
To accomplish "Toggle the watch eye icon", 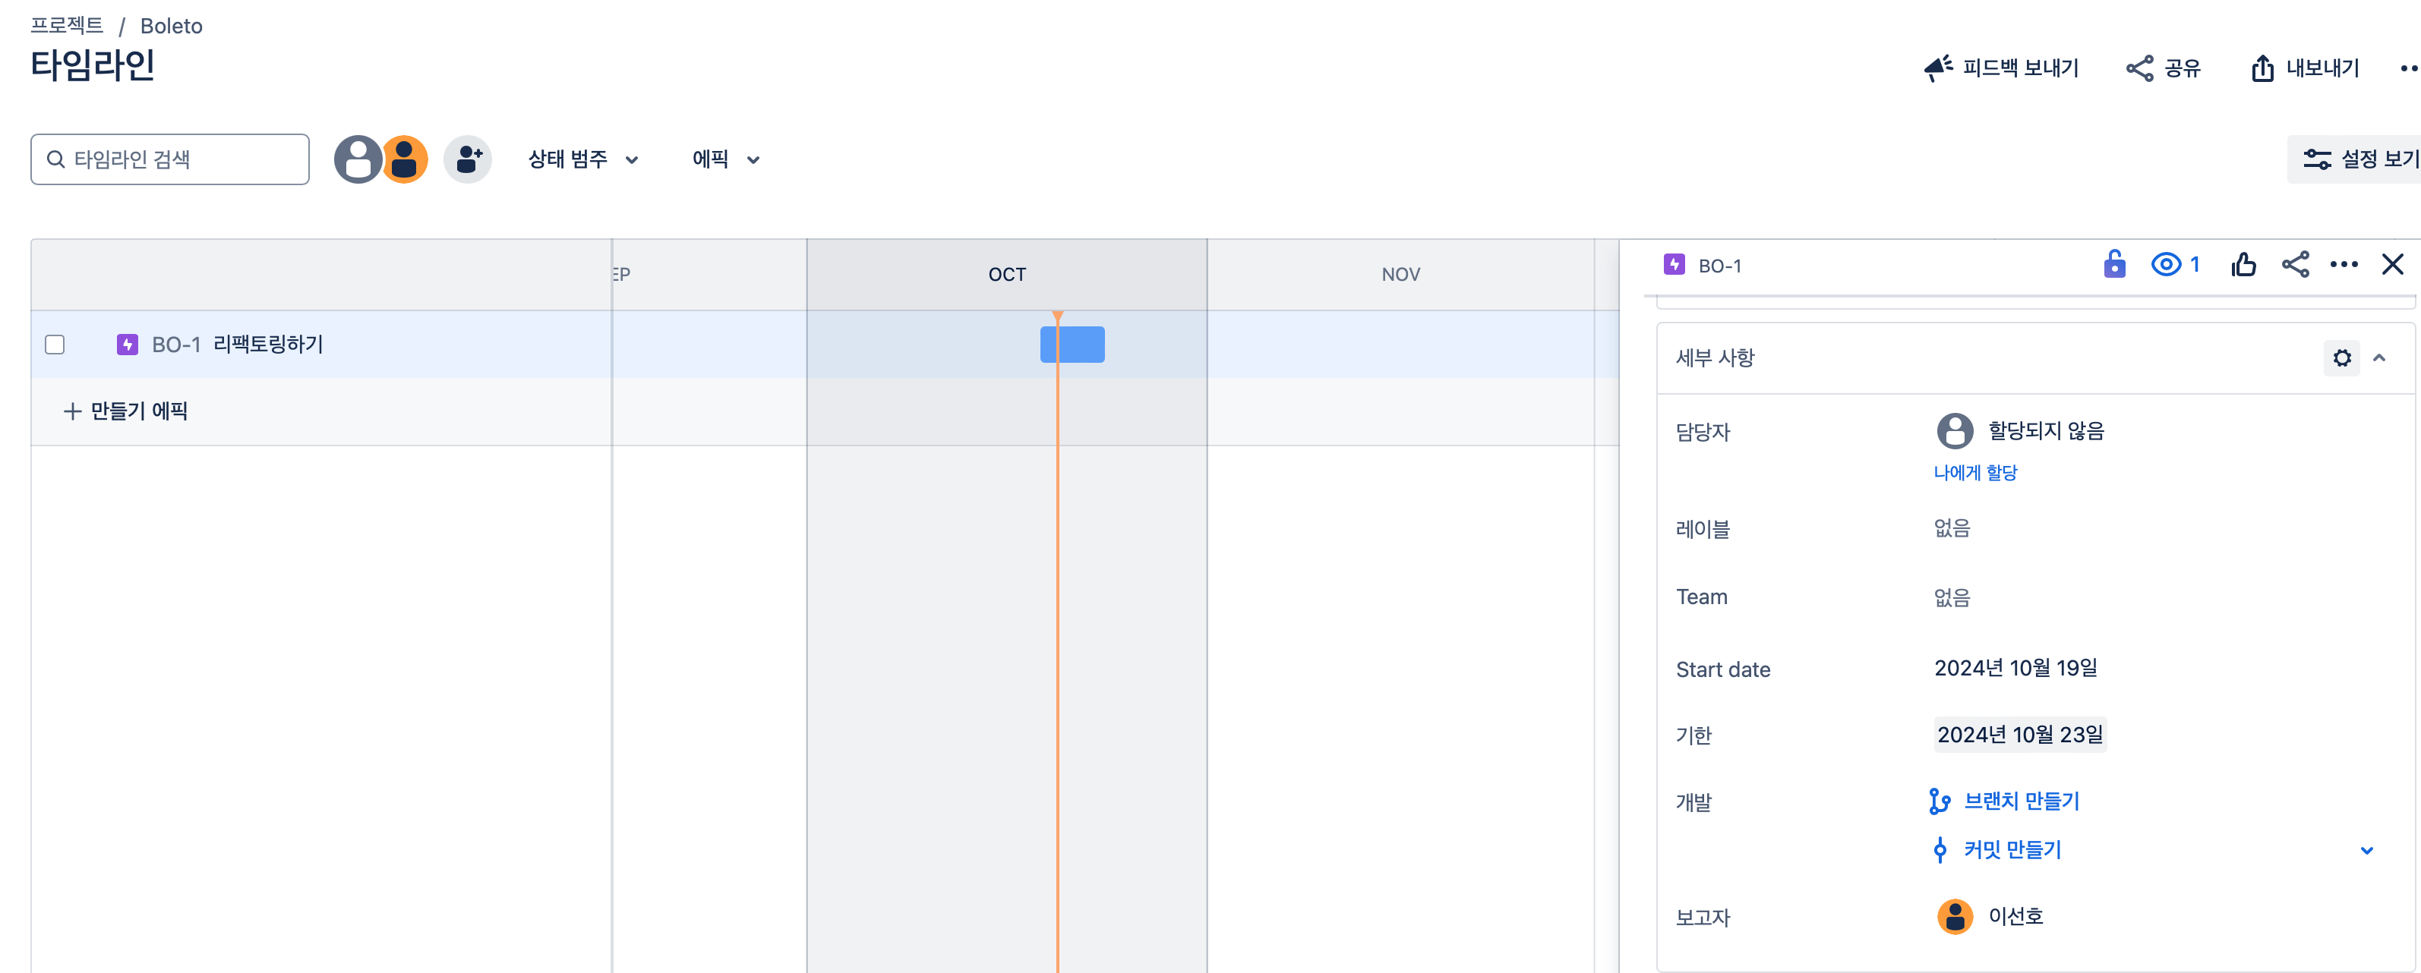I will tap(2165, 265).
